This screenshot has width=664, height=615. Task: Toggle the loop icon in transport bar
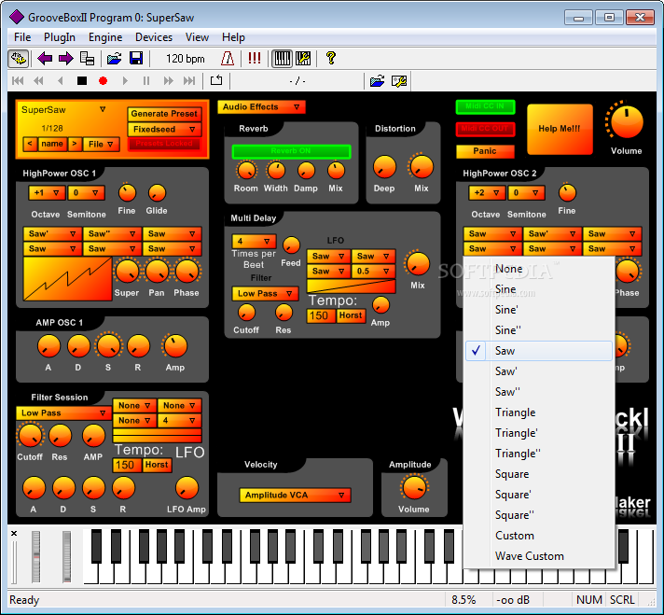pos(216,79)
